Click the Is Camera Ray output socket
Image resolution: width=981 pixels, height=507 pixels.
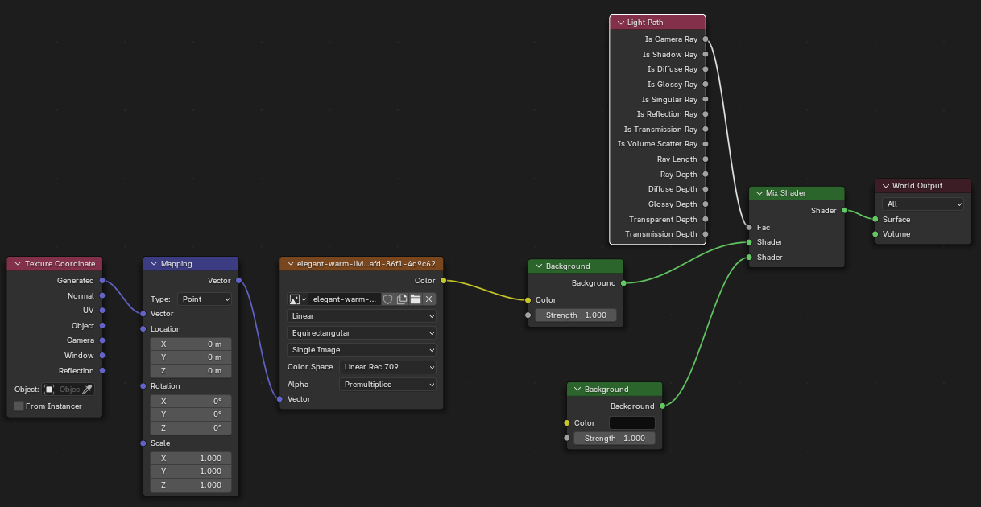click(706, 39)
